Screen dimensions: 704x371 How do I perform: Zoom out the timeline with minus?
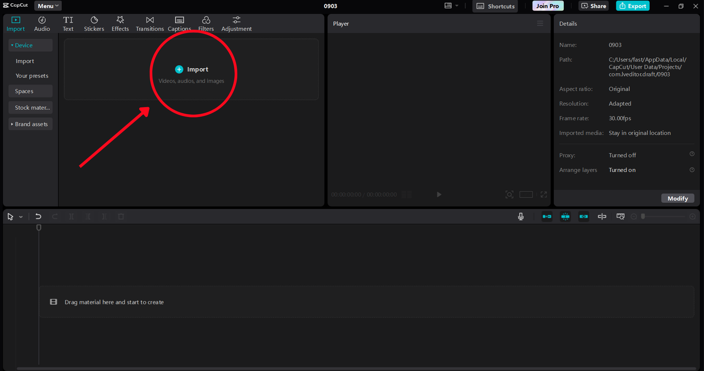coord(634,217)
